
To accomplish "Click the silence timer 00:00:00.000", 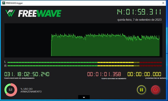I will click(x=144, y=74).
